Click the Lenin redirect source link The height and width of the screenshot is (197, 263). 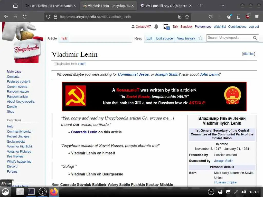[x=82, y=64]
